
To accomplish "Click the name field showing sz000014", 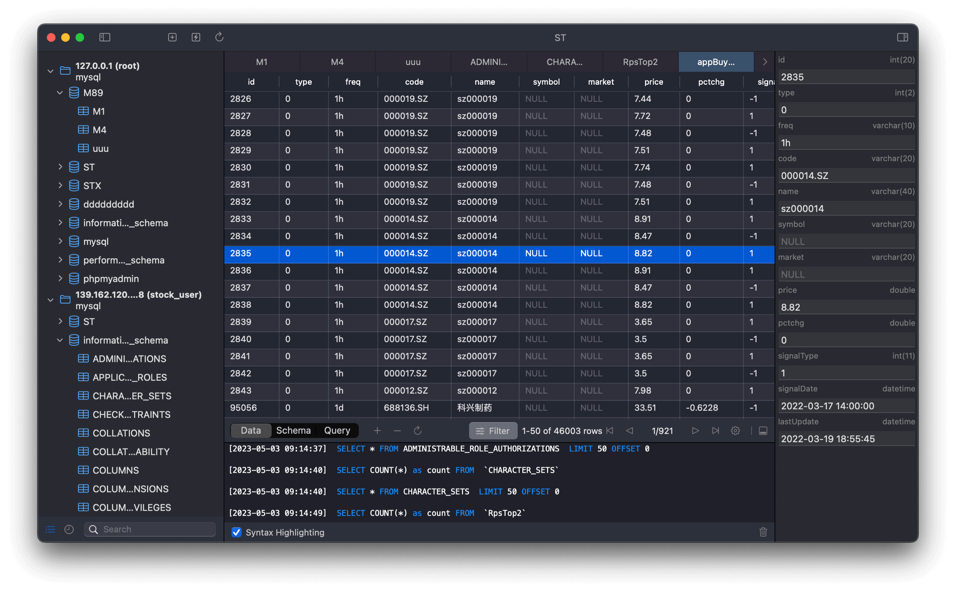I will (847, 209).
